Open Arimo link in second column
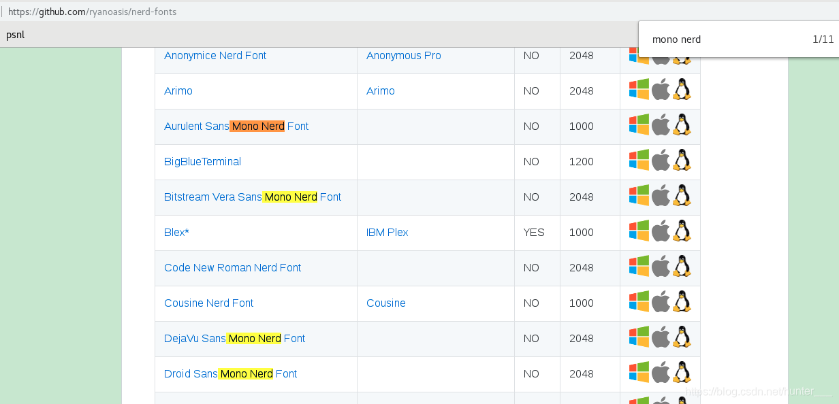Image resolution: width=839 pixels, height=404 pixels. click(381, 91)
